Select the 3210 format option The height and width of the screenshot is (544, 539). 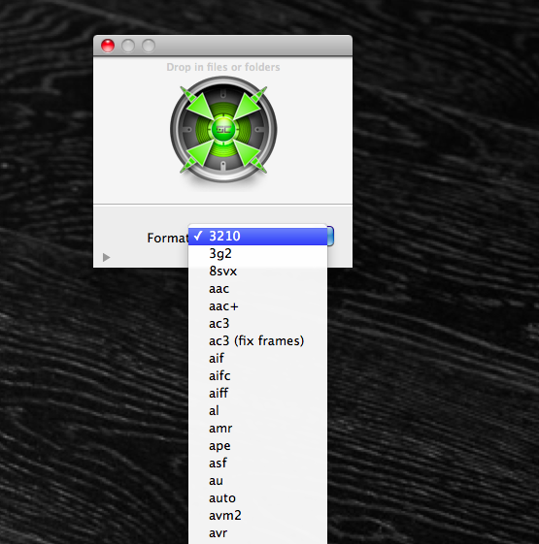click(257, 237)
